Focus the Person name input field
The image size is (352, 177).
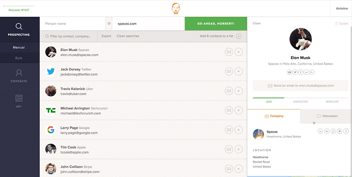point(72,23)
